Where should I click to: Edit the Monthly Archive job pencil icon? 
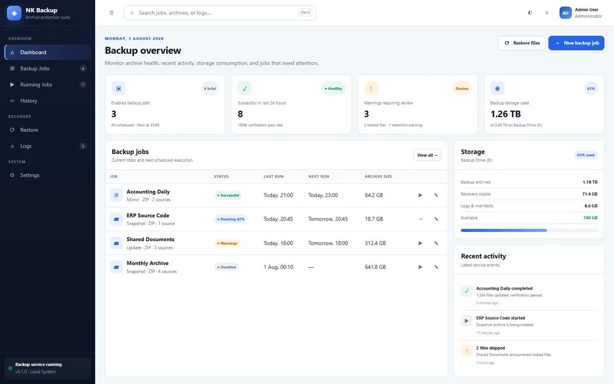coord(436,267)
